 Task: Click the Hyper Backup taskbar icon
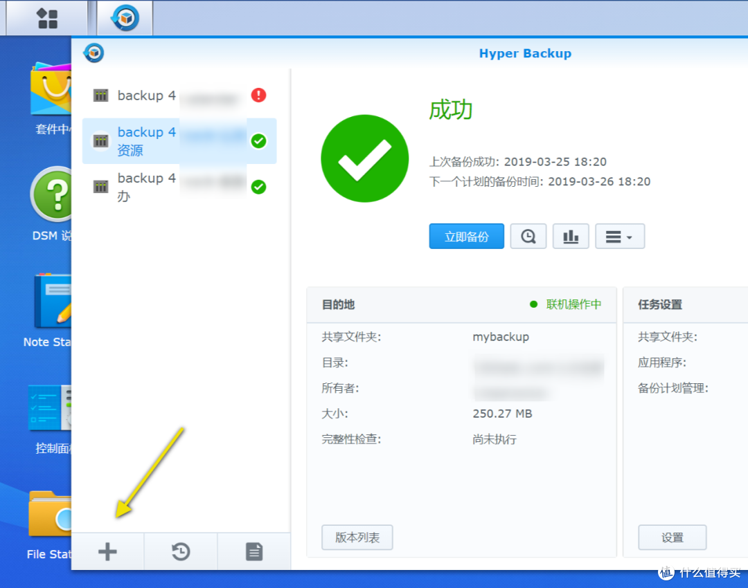pos(125,18)
